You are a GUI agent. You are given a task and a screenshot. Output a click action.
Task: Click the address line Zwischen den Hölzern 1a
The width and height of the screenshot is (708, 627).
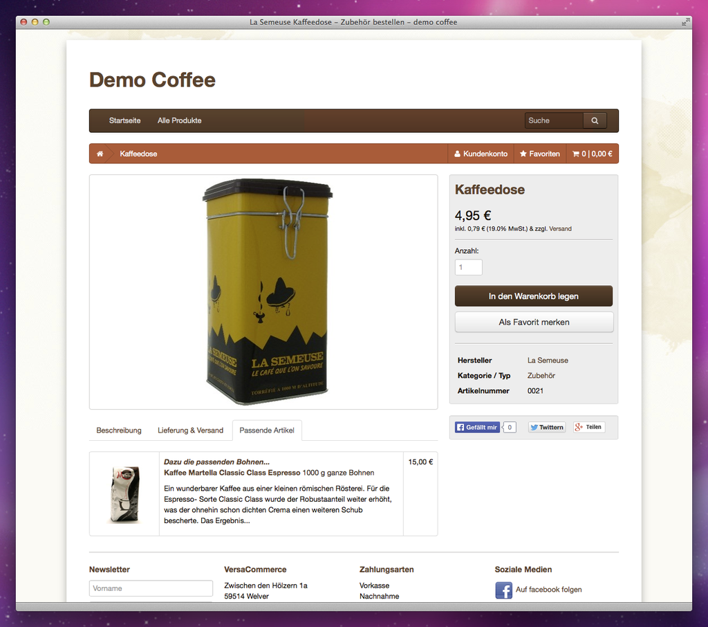pos(265,585)
